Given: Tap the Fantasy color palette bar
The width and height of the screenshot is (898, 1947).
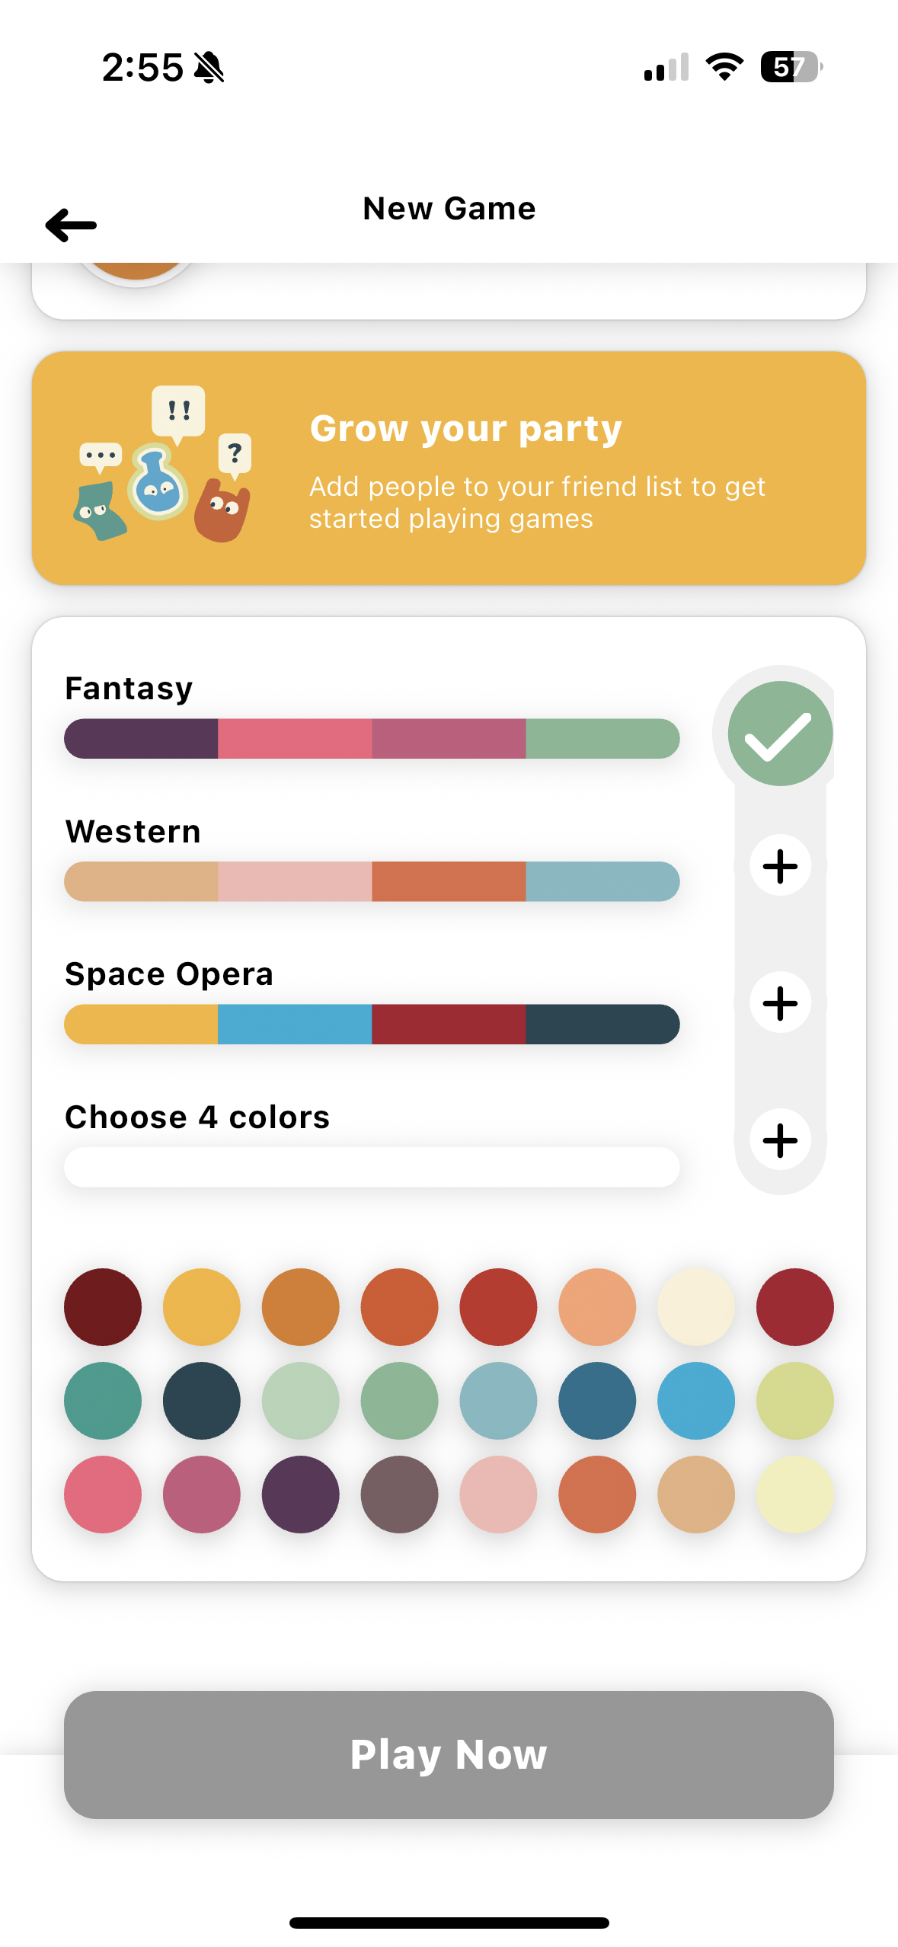Looking at the screenshot, I should [372, 738].
